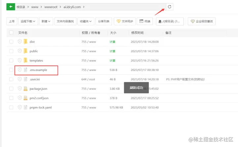Click the shield icon for .env.example
This screenshot has height=147, width=238.
coord(20,70)
